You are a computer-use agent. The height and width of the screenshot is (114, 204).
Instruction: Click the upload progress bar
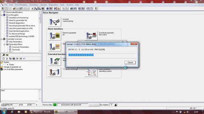click(x=102, y=55)
